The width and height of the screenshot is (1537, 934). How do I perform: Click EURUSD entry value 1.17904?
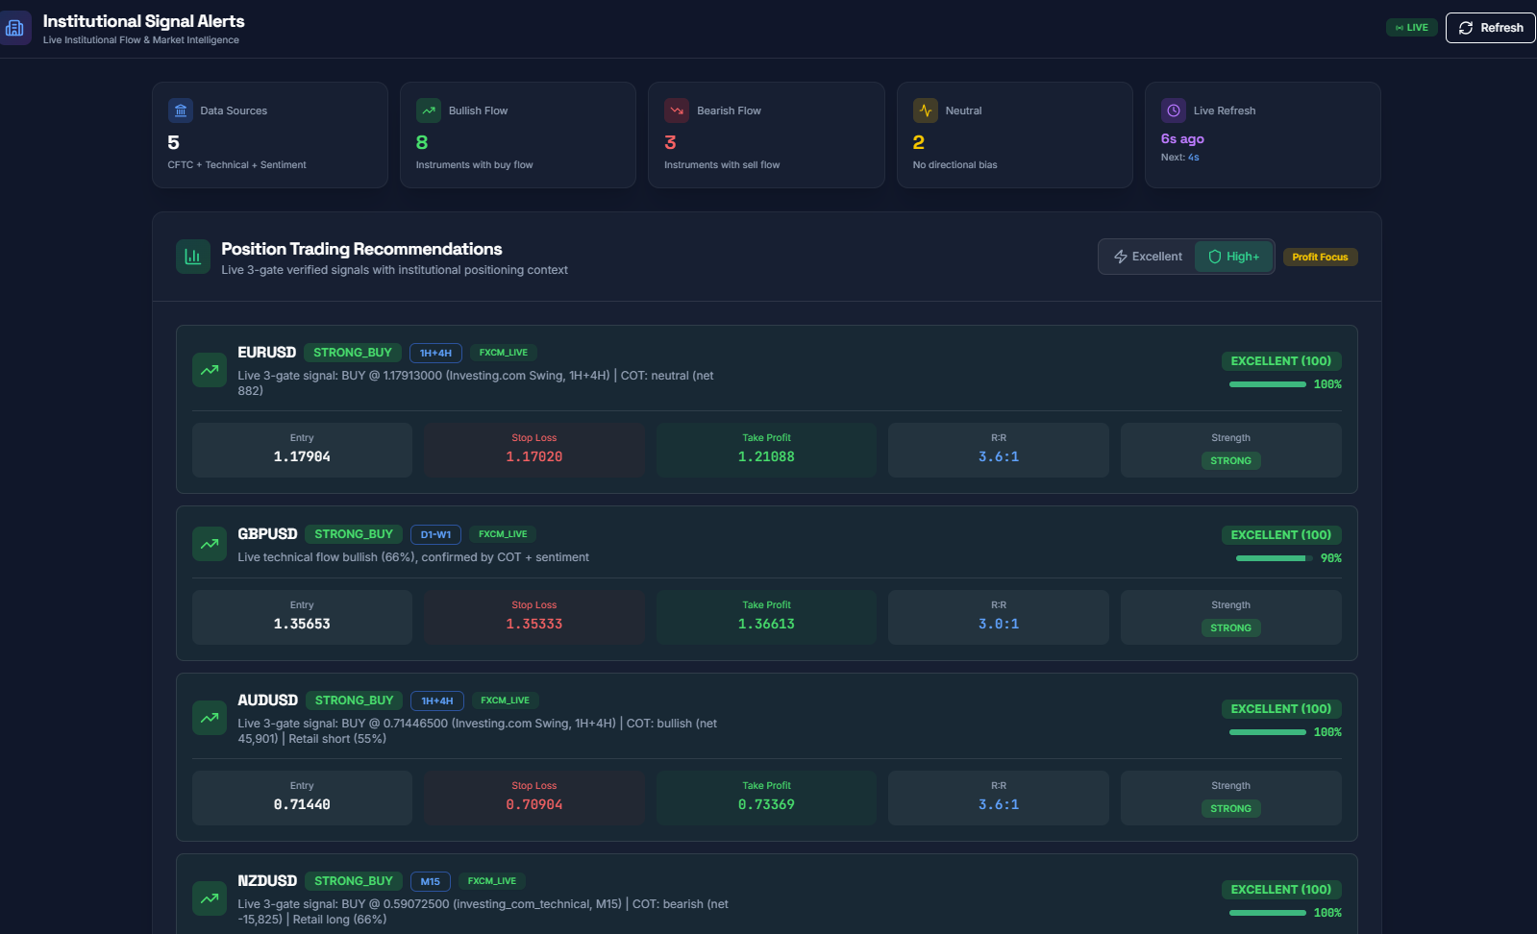tap(302, 456)
